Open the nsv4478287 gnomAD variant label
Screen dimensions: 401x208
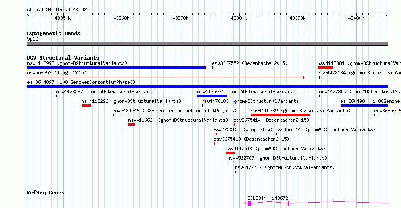pyautogui.click(x=106, y=92)
